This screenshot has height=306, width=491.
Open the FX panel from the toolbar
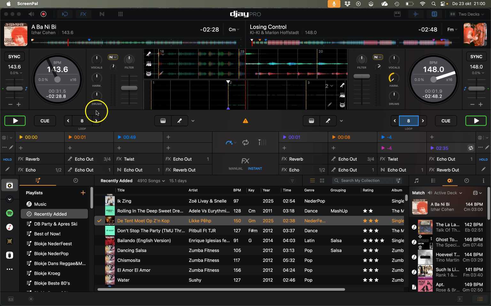(x=83, y=14)
